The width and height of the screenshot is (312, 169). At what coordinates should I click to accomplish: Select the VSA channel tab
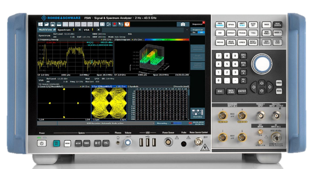[87, 30]
